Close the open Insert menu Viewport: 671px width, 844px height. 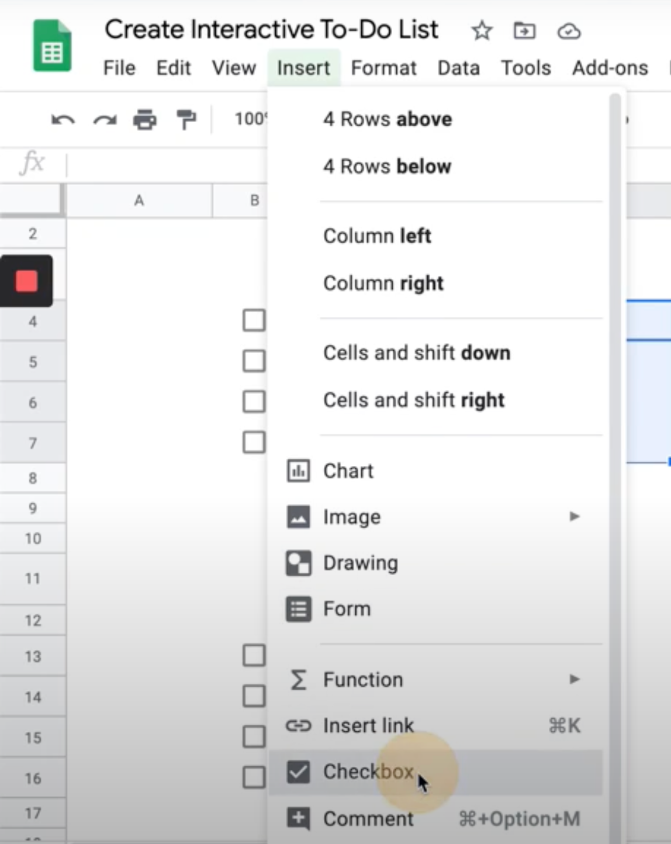tap(303, 68)
